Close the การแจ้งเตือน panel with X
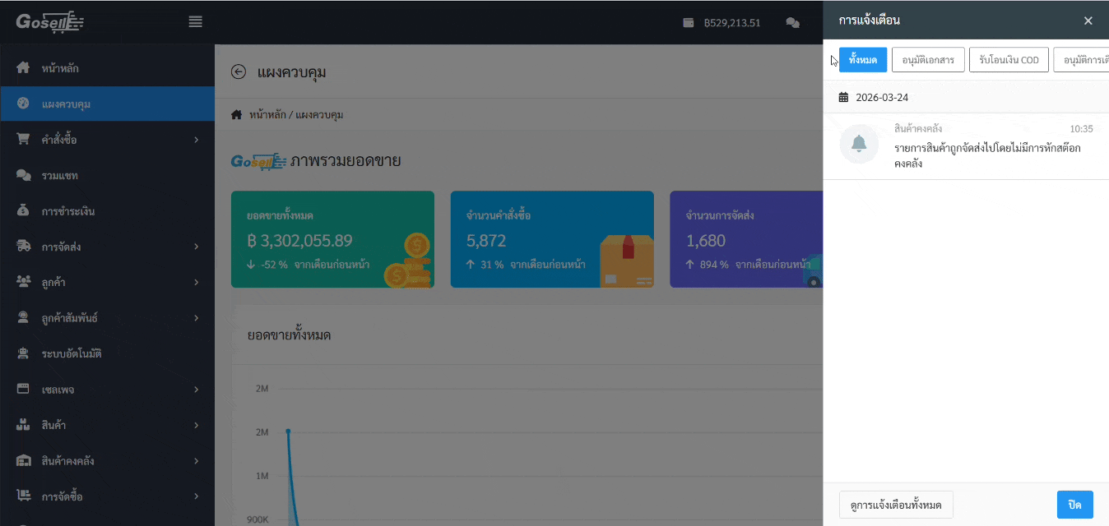 (x=1088, y=21)
